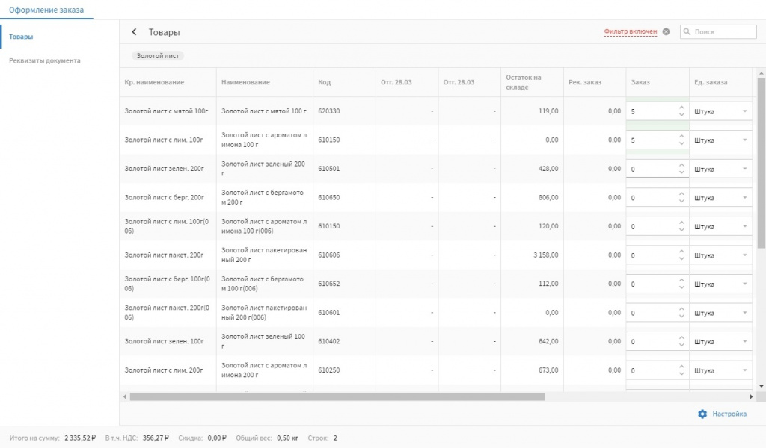Click the horizontal scrollbar thumb
766x448 pixels.
click(337, 396)
